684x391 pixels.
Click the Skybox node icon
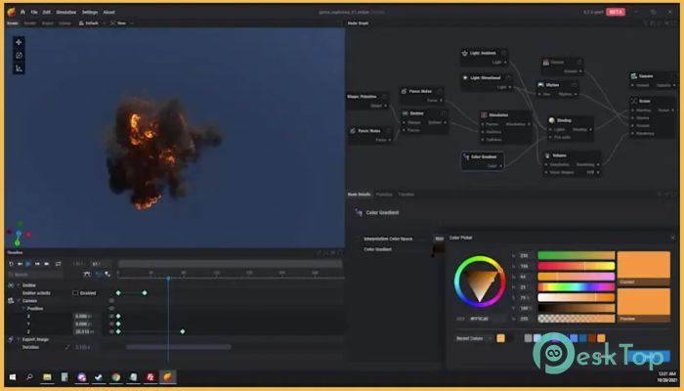tap(541, 85)
